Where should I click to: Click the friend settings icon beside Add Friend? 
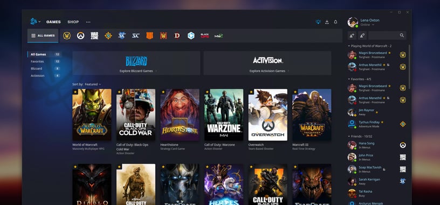(362, 36)
